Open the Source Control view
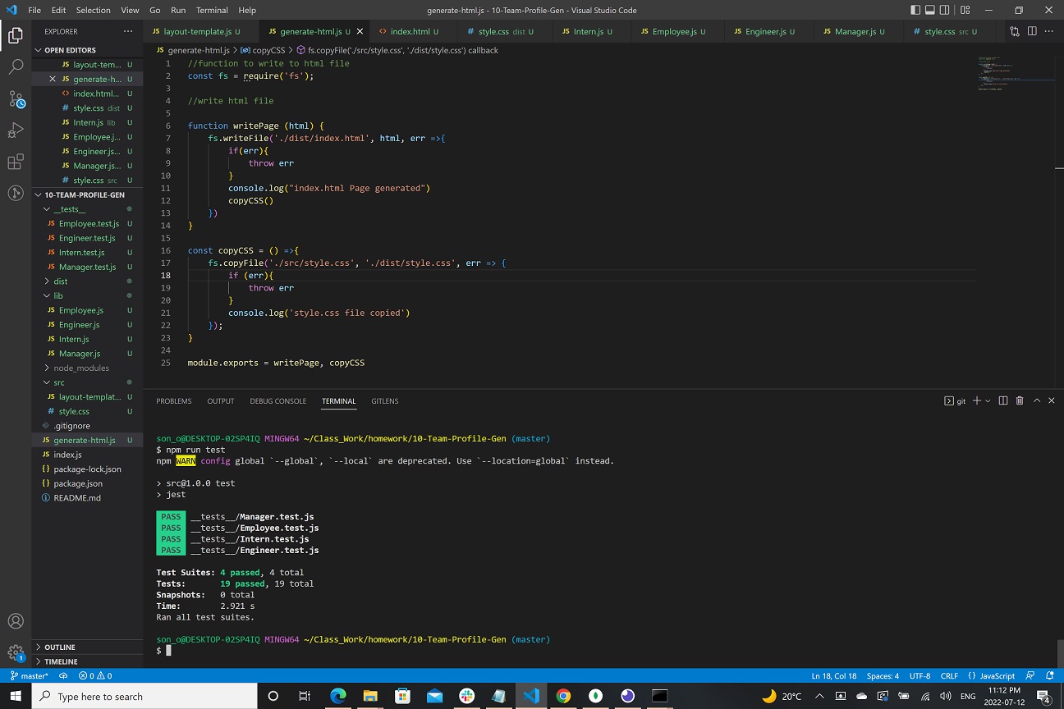1064x709 pixels. [x=16, y=98]
